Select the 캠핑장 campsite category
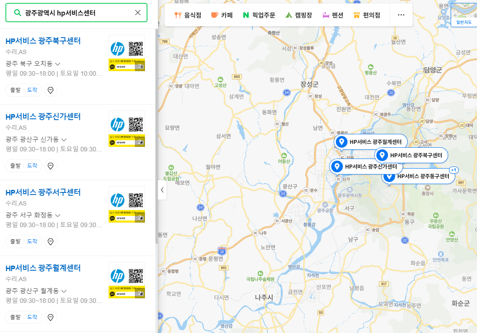This screenshot has width=477, height=333. [x=299, y=15]
